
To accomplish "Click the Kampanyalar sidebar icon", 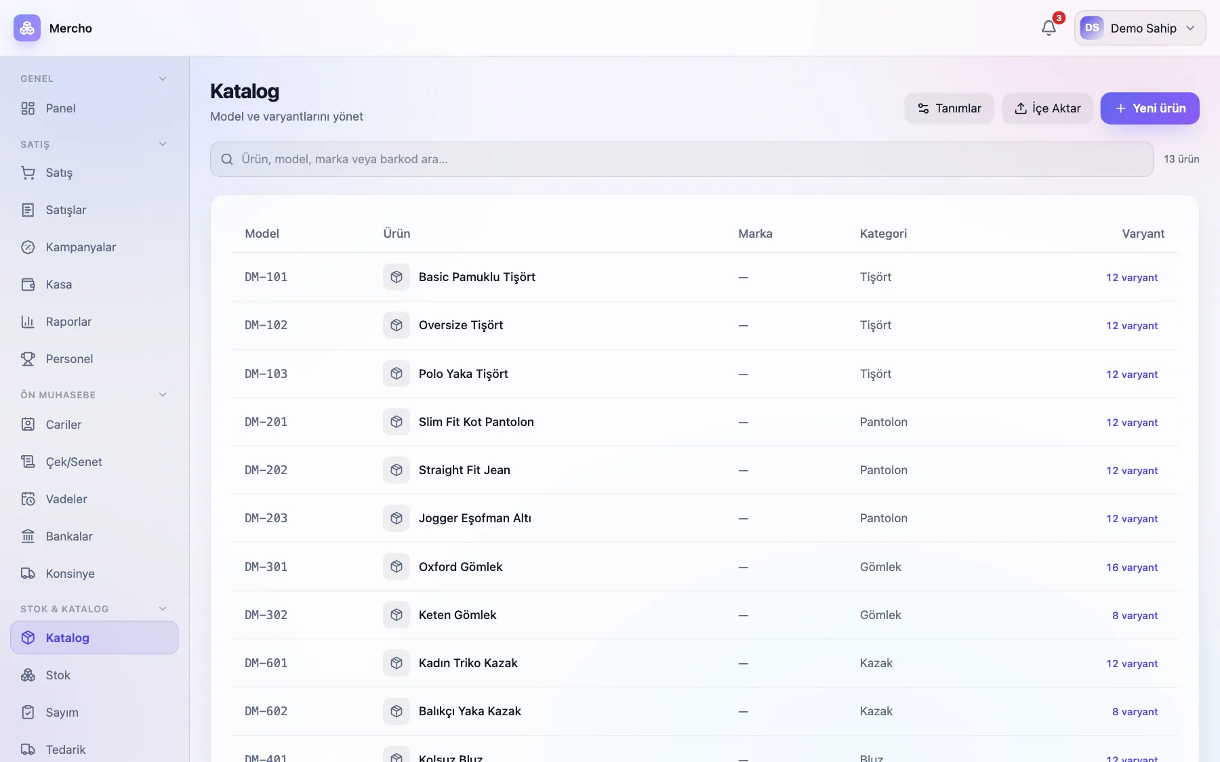I will tap(28, 247).
